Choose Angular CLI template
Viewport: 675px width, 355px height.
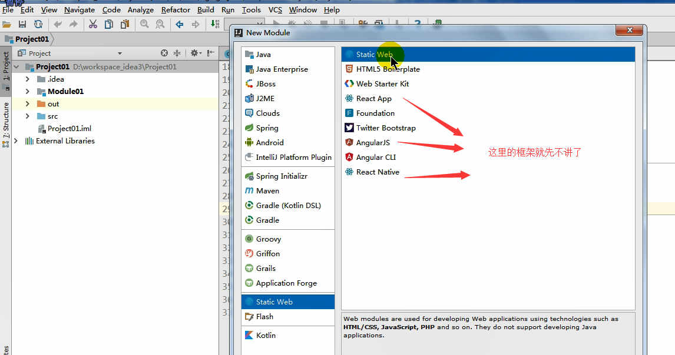click(x=488, y=158)
